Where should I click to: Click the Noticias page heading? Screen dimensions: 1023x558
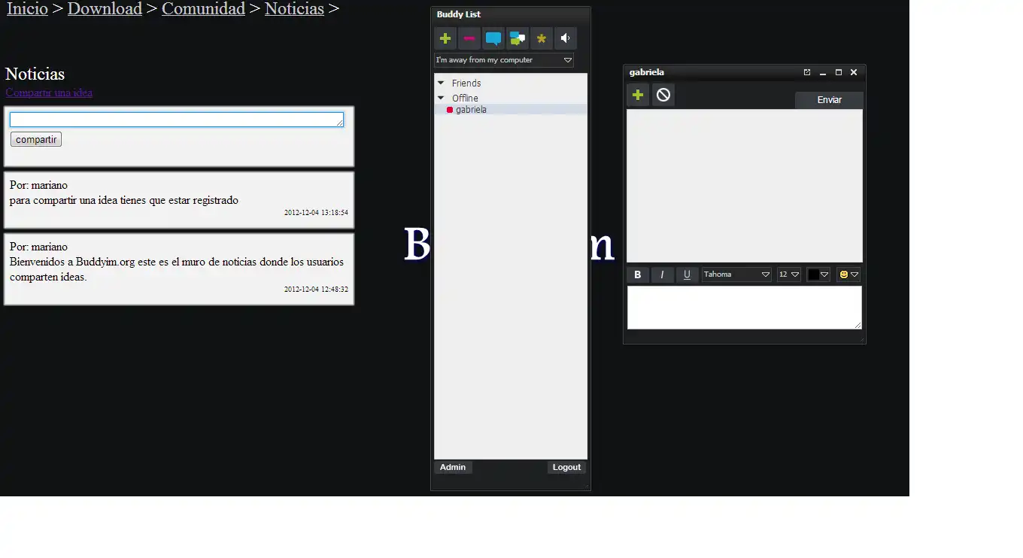click(x=35, y=74)
